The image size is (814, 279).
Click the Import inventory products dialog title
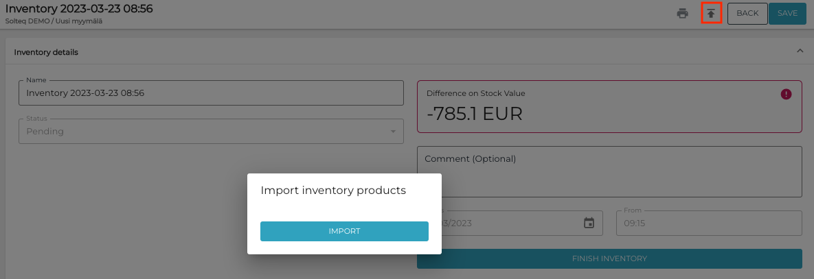pyautogui.click(x=333, y=190)
